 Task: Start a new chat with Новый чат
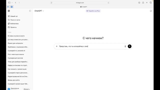pos(13,16)
